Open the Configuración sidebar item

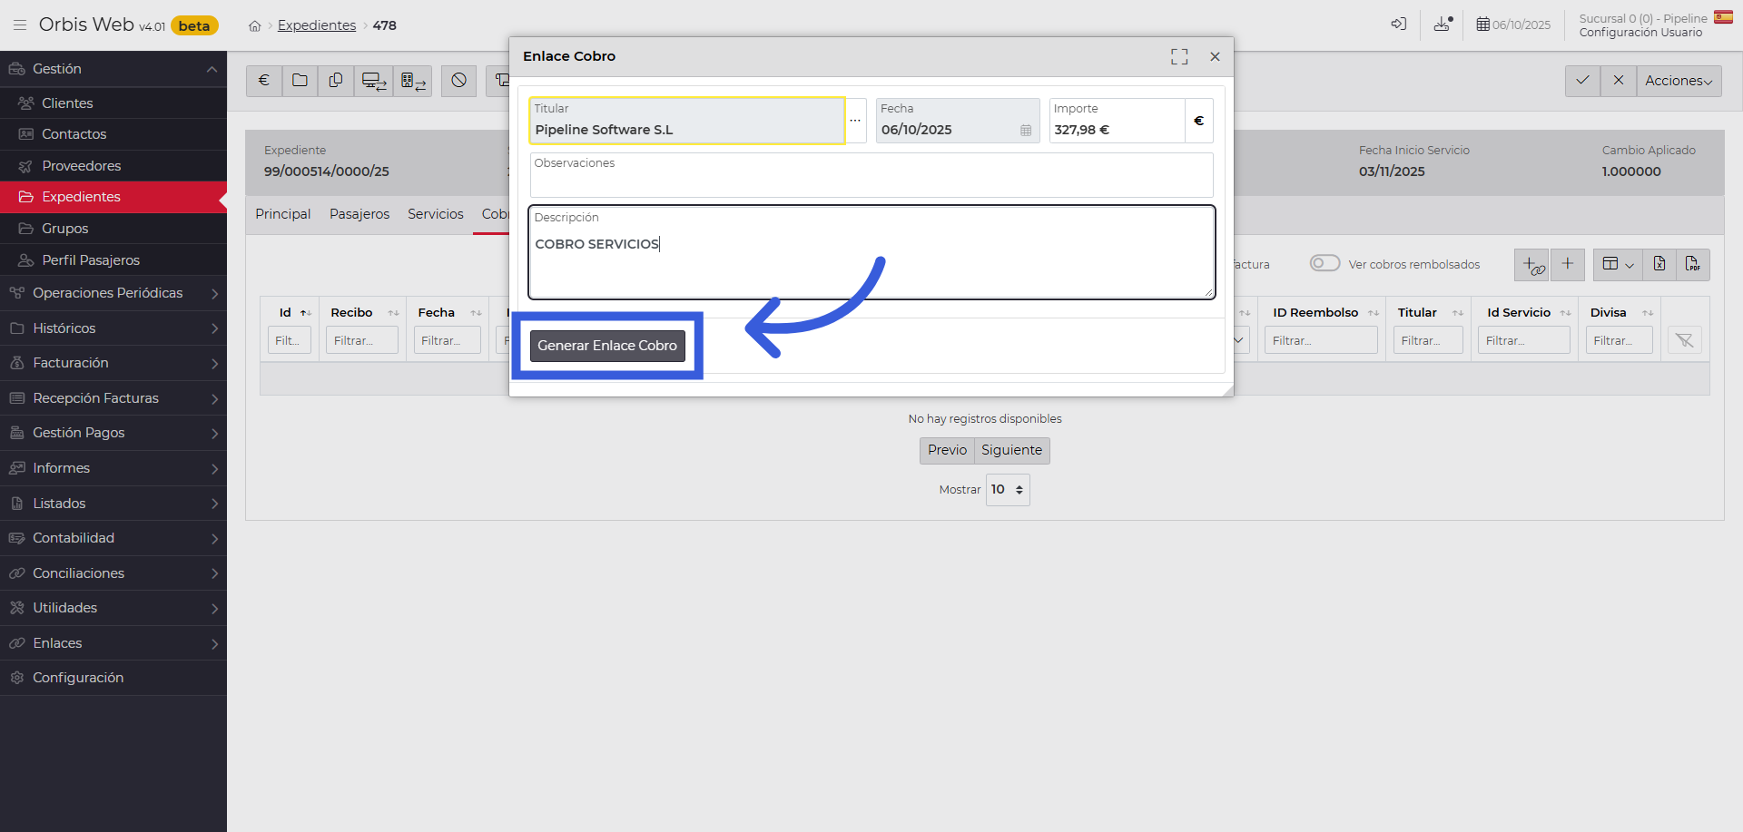113,678
